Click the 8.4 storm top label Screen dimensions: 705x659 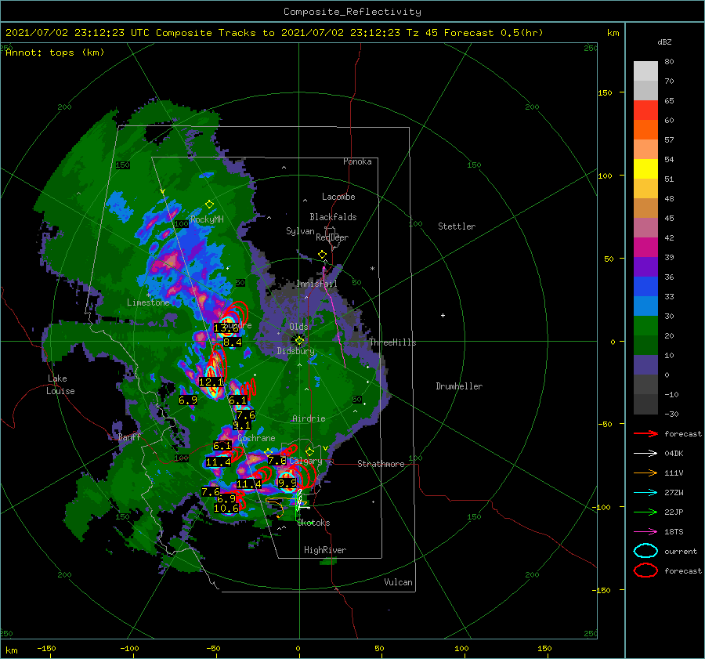[x=233, y=342]
